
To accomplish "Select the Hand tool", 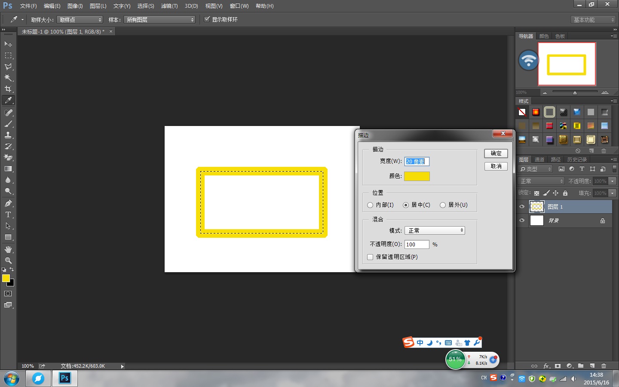I will coord(8,249).
